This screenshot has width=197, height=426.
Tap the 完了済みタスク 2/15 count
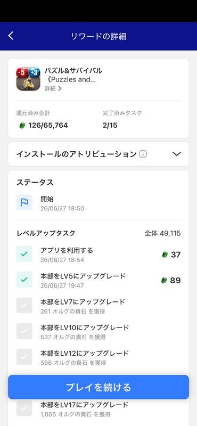110,126
